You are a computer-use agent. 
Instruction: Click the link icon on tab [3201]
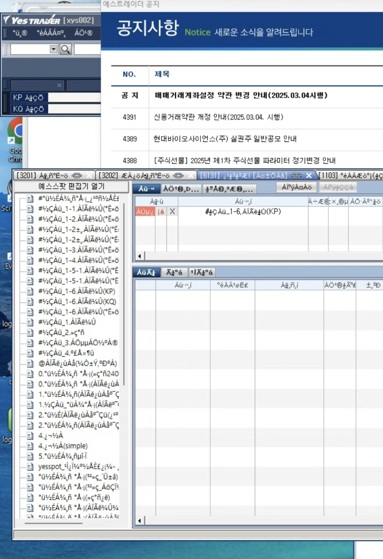(x=77, y=176)
